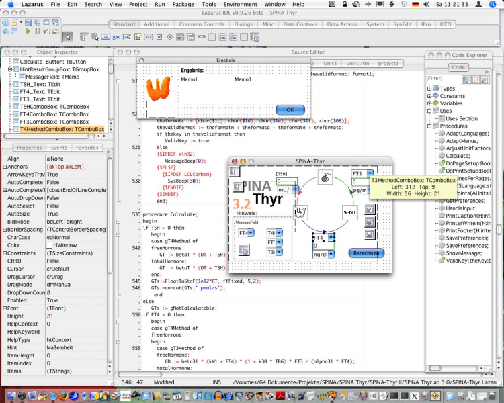Image resolution: width=504 pixels, height=403 pixels.
Task: Click the OK button in Ergebnis form
Action: point(290,109)
